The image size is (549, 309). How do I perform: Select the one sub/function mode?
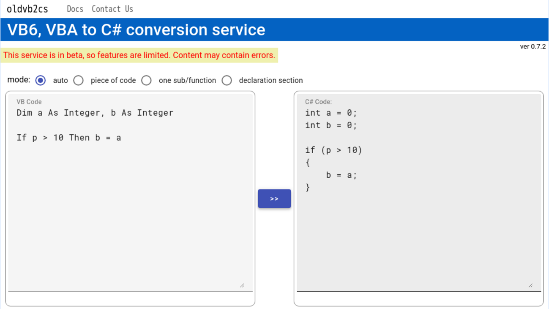tap(146, 80)
